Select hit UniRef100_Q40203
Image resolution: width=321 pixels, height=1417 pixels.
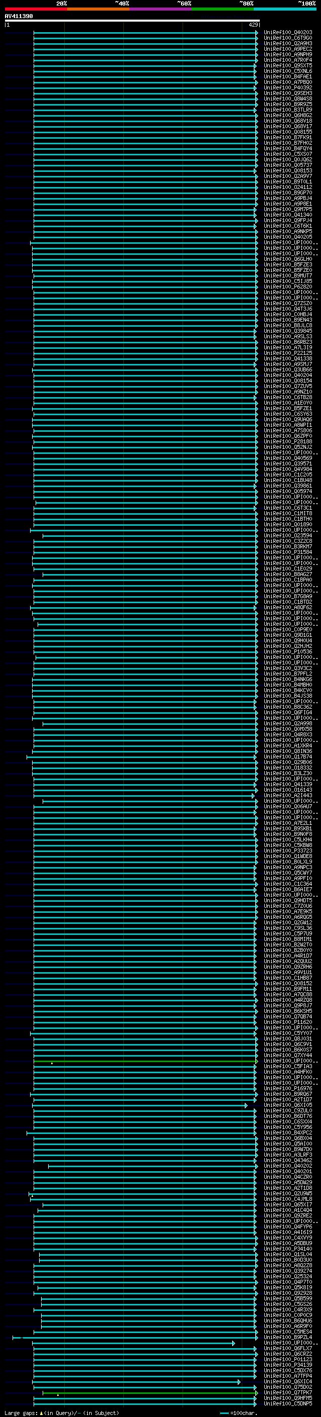point(288,33)
